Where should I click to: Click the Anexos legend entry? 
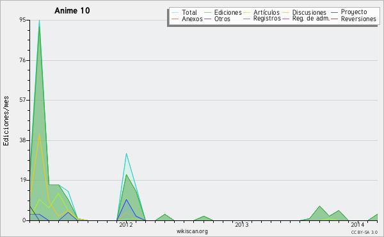click(192, 19)
